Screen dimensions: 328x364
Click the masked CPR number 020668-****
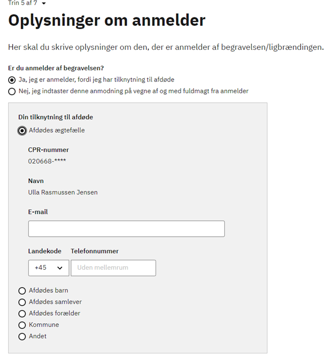point(47,161)
